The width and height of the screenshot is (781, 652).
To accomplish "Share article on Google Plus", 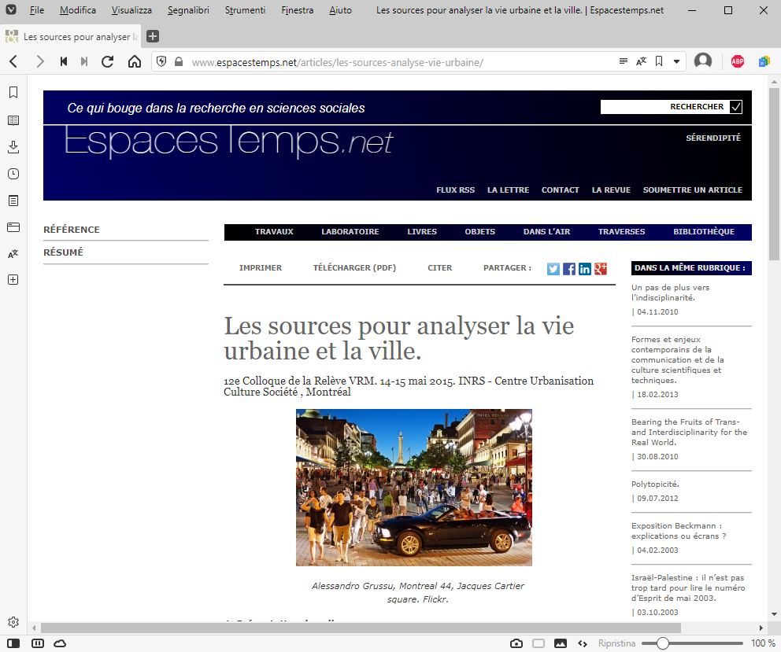I will tap(601, 269).
